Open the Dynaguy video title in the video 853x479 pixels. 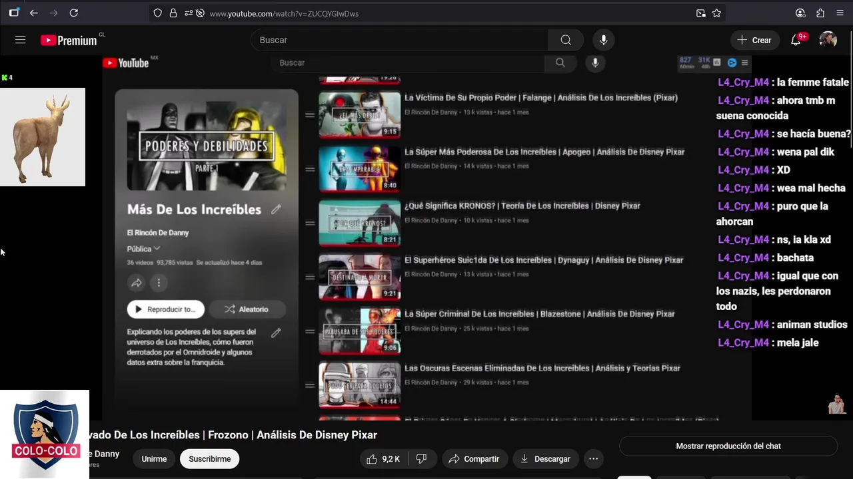pos(544,260)
